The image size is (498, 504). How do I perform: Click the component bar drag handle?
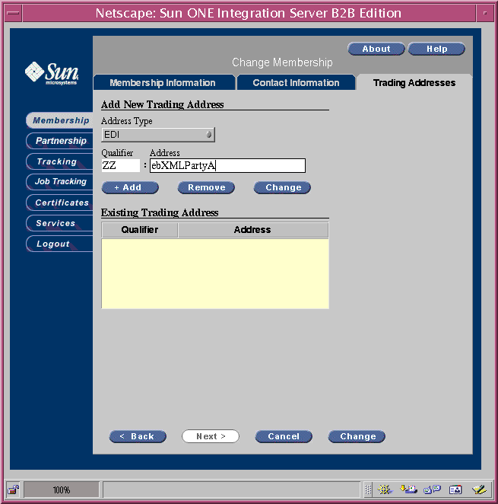pos(368,490)
